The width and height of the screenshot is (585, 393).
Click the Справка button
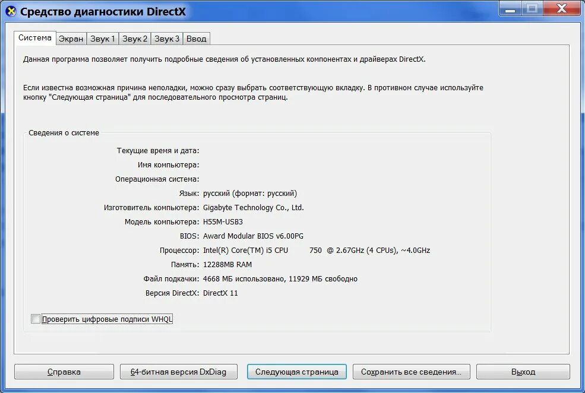pos(64,372)
